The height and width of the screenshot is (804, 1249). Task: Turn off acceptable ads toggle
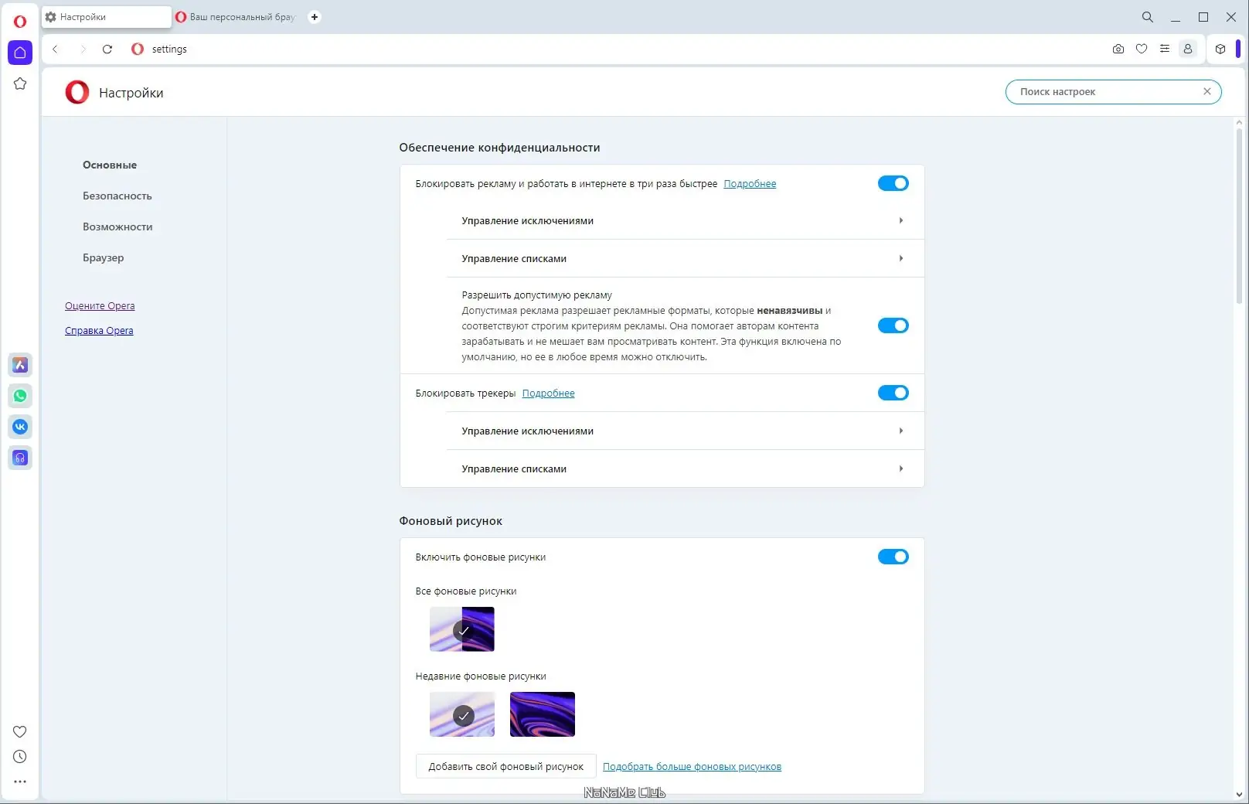[x=893, y=325]
